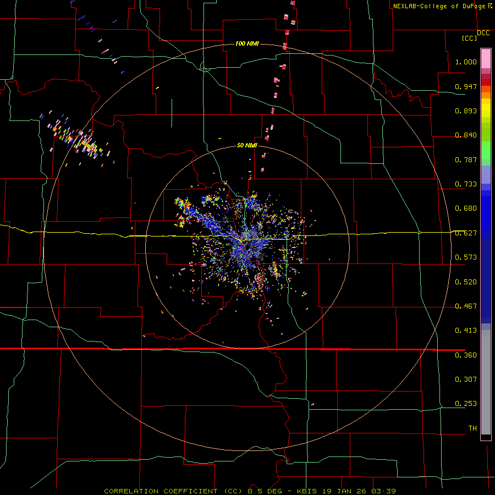Click the KBIS station identifier in the caption
This screenshot has height=495, width=495.
(308, 491)
